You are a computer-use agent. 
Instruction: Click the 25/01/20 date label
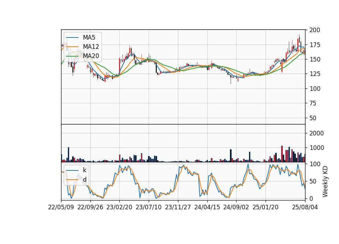click(266, 207)
